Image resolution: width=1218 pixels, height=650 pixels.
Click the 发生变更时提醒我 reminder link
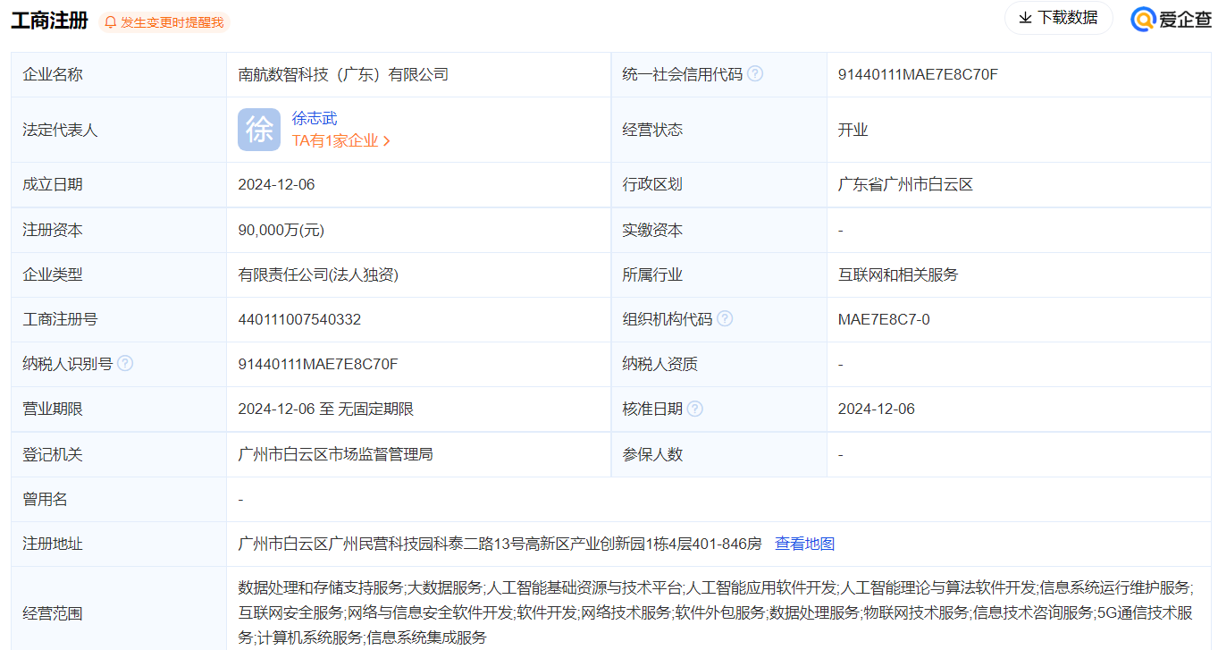click(x=172, y=22)
